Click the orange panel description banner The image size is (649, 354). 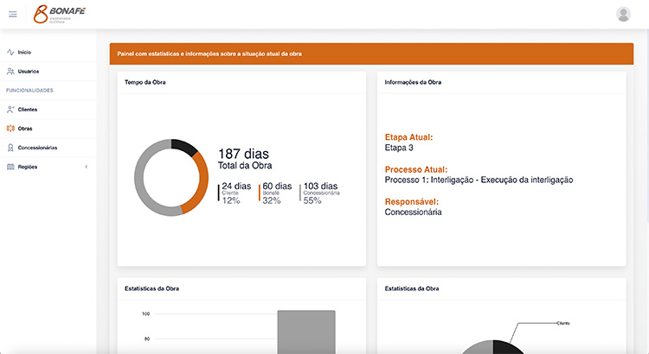click(371, 54)
